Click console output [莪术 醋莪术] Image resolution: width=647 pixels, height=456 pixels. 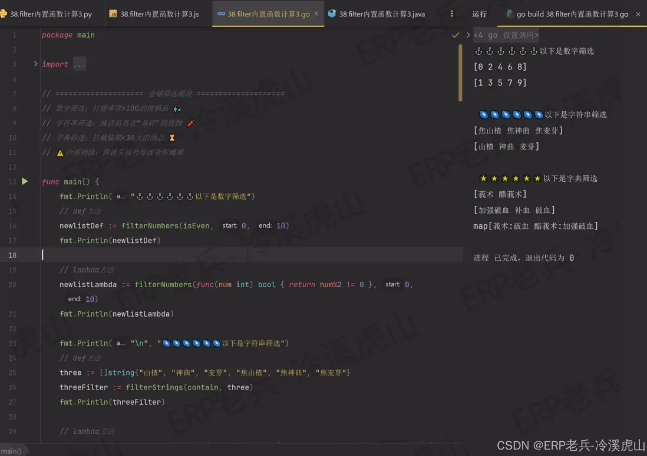[500, 194]
